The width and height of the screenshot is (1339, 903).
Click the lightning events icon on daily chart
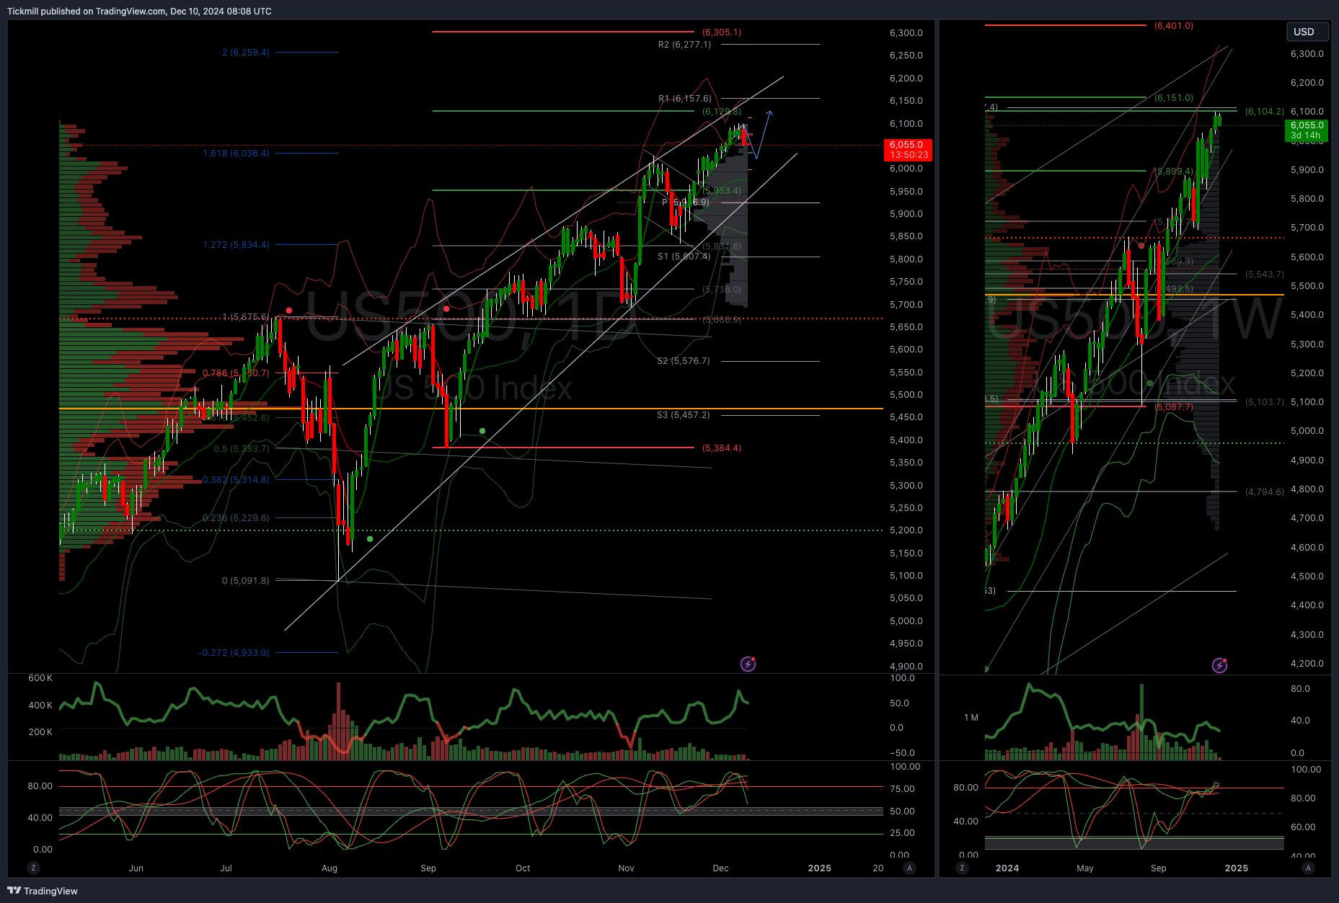pyautogui.click(x=748, y=664)
